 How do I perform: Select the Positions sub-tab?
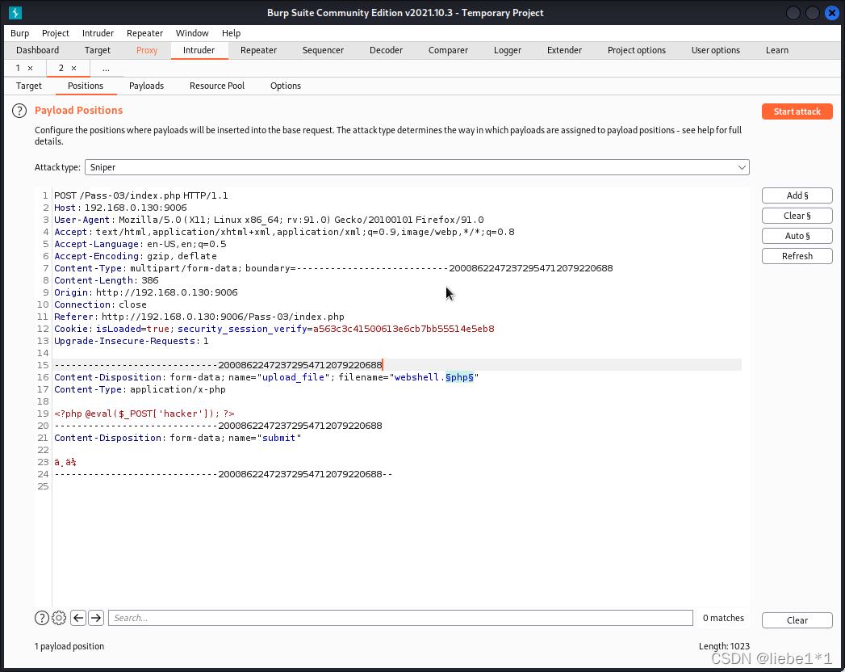coord(86,86)
